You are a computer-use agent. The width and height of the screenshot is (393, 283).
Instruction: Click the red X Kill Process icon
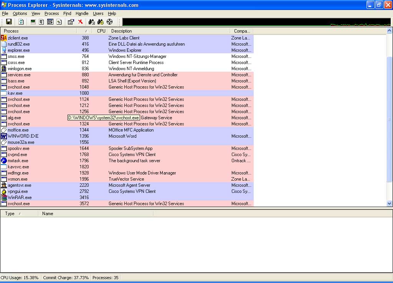coord(81,22)
